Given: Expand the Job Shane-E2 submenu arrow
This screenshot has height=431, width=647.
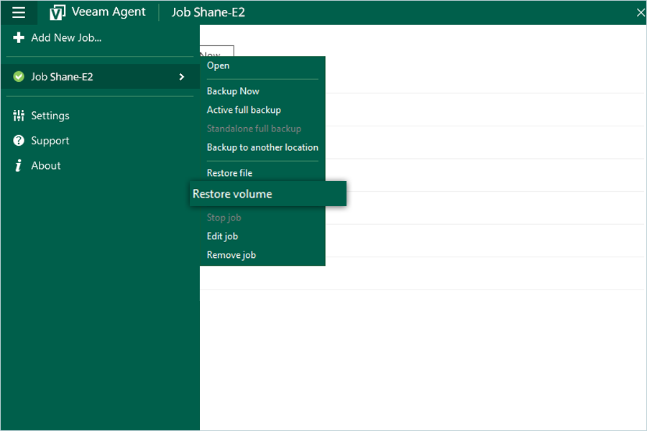Looking at the screenshot, I should [182, 77].
